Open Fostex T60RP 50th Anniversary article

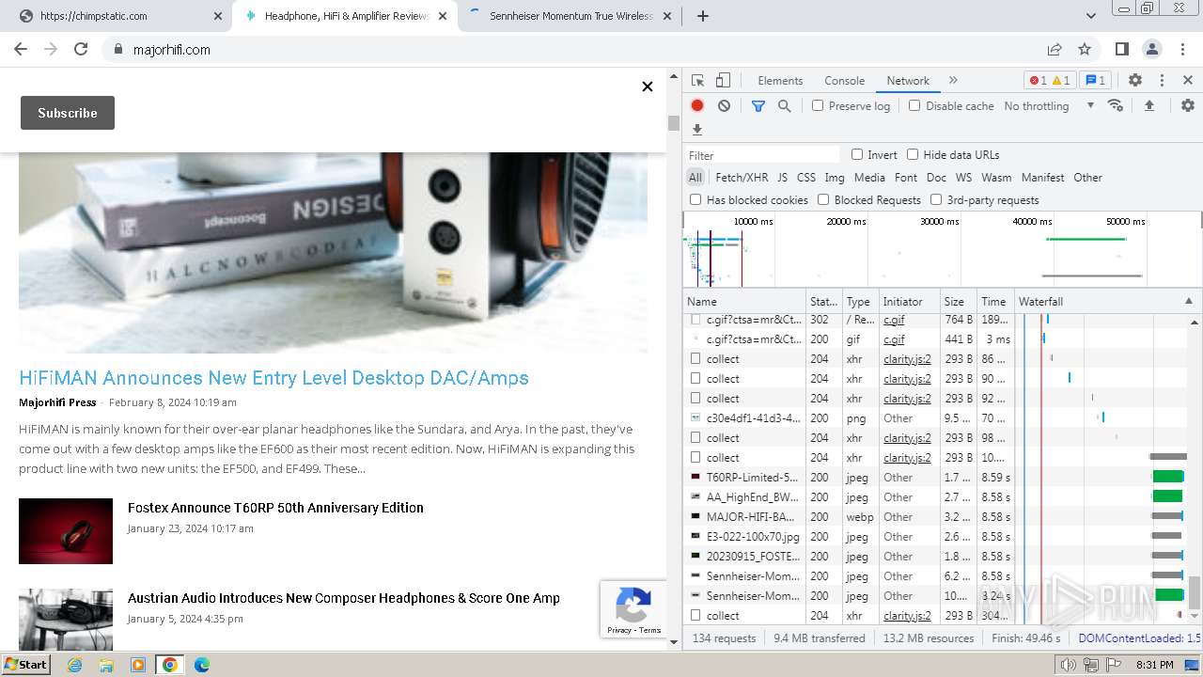[x=275, y=508]
